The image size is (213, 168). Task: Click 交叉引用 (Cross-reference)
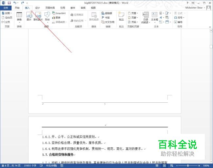(x=108, y=22)
